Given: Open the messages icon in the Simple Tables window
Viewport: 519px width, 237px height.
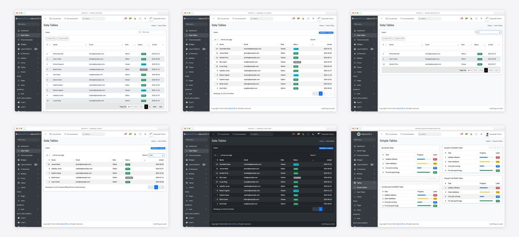Looking at the screenshot, I should click(x=461, y=134).
